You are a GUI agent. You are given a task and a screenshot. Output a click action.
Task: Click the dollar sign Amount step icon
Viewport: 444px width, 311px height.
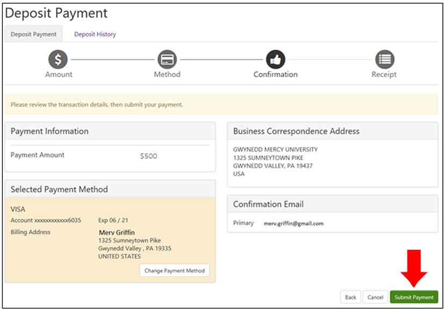58,60
